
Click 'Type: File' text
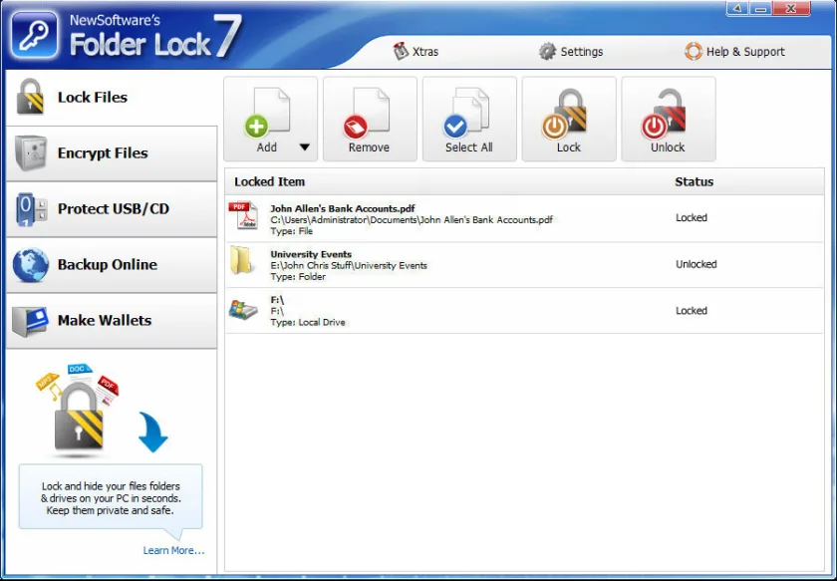point(291,231)
